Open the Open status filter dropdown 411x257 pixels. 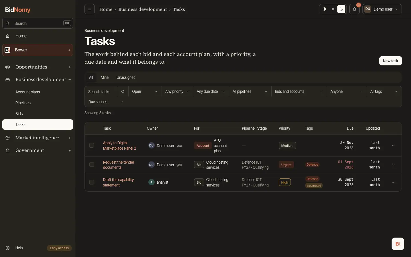145,92
